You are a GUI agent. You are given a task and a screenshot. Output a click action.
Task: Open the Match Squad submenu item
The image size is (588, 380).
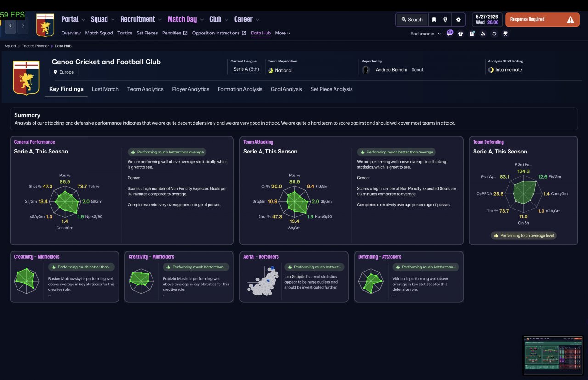[99, 33]
